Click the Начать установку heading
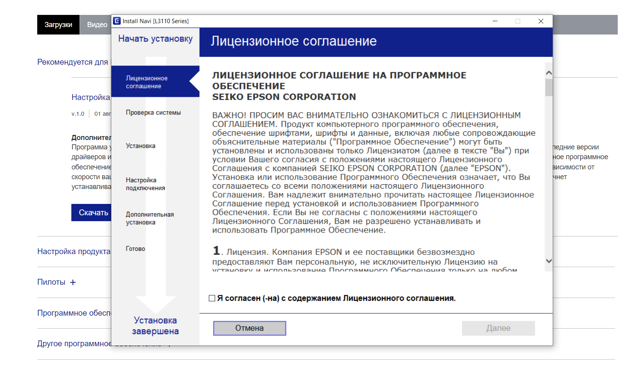Screen dimensions: 635x369 [156, 38]
